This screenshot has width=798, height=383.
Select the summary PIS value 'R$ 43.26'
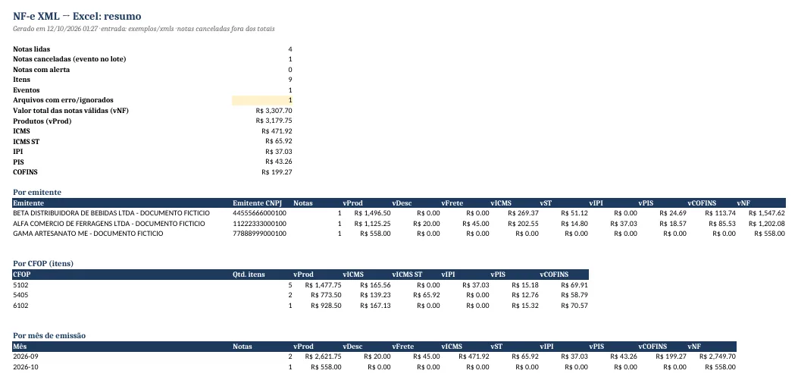tap(278, 162)
